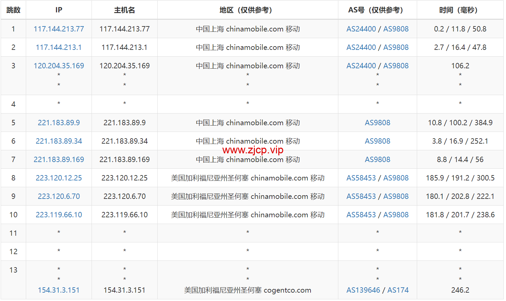Click time value 246.2
The image size is (506, 301).
pyautogui.click(x=460, y=290)
